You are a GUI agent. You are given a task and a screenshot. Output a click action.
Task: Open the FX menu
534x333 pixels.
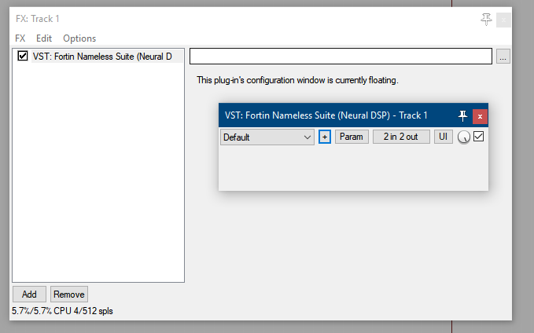[20, 38]
